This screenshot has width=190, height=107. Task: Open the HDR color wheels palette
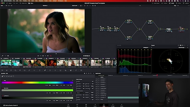15,70
